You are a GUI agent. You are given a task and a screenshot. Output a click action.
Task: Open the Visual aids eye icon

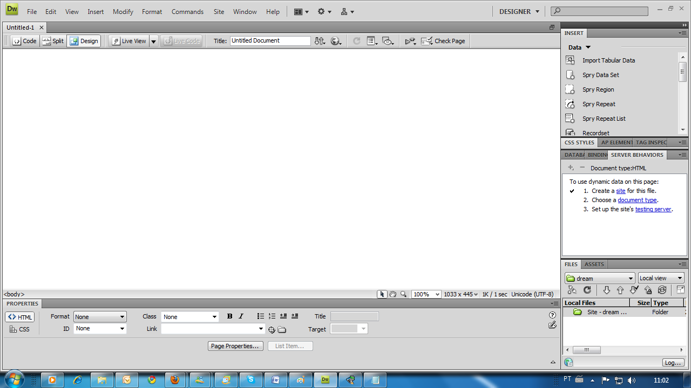[x=388, y=41]
